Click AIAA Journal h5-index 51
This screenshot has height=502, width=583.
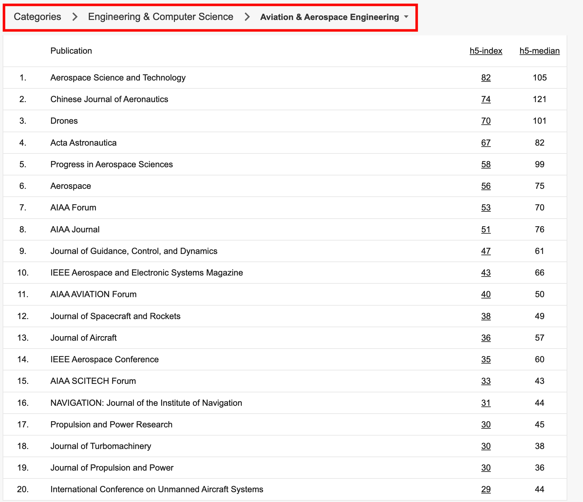(486, 229)
